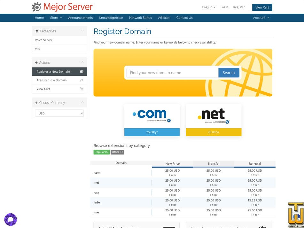Click the .info row in the pricing table
The image size is (304, 228).
pyautogui.click(x=183, y=202)
